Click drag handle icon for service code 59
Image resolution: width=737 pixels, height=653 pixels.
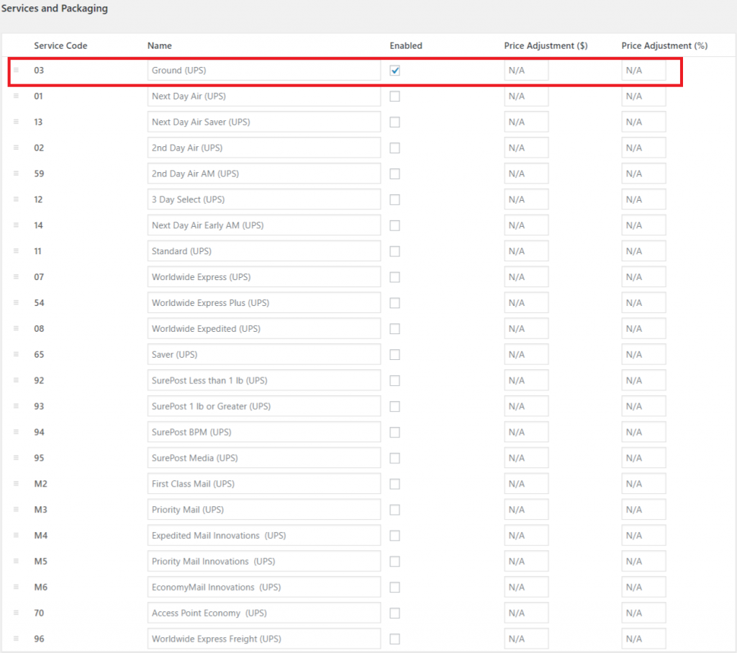(16, 174)
